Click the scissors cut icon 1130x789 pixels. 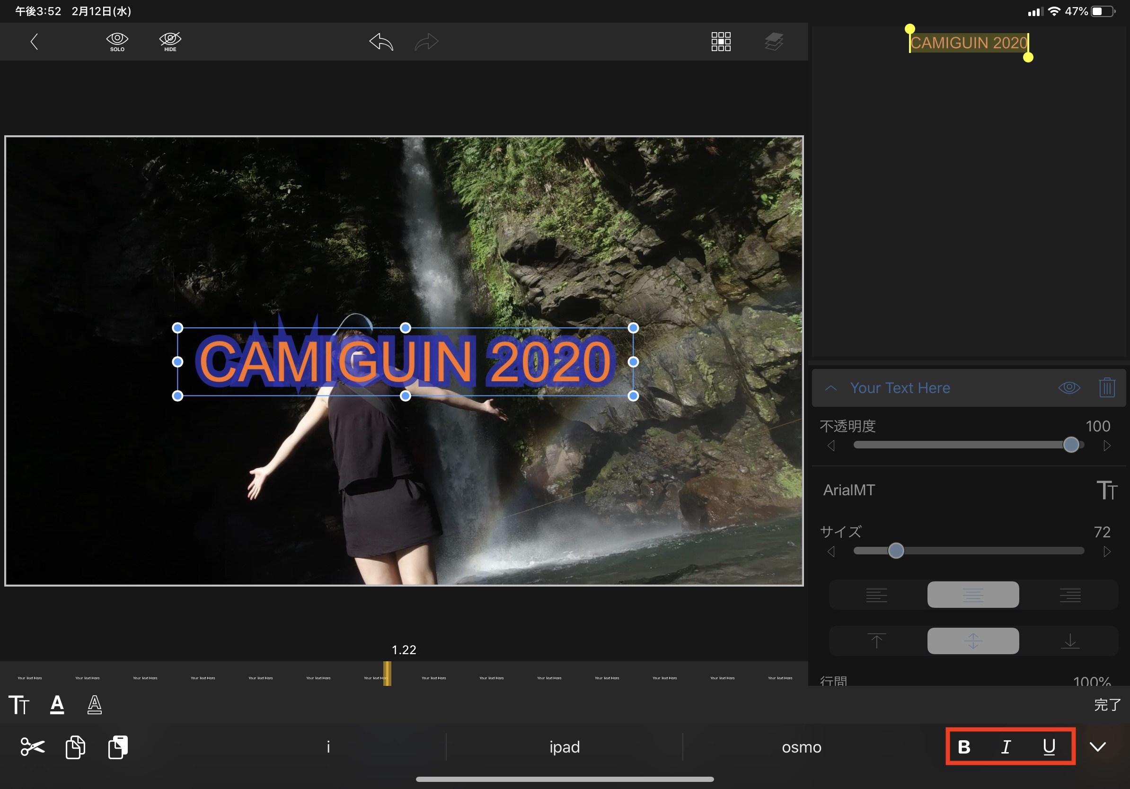coord(33,747)
